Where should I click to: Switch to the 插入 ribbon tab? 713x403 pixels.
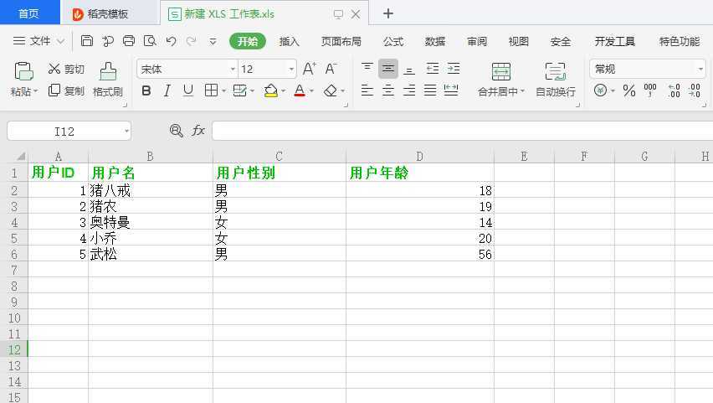click(x=290, y=41)
